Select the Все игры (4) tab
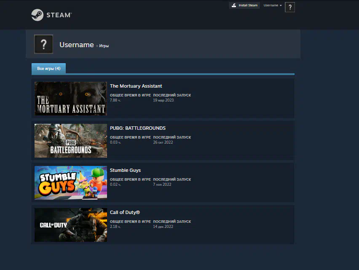 pos(48,68)
